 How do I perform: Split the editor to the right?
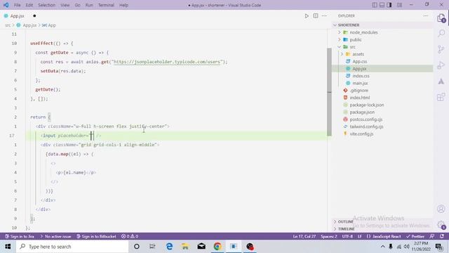click(x=316, y=15)
